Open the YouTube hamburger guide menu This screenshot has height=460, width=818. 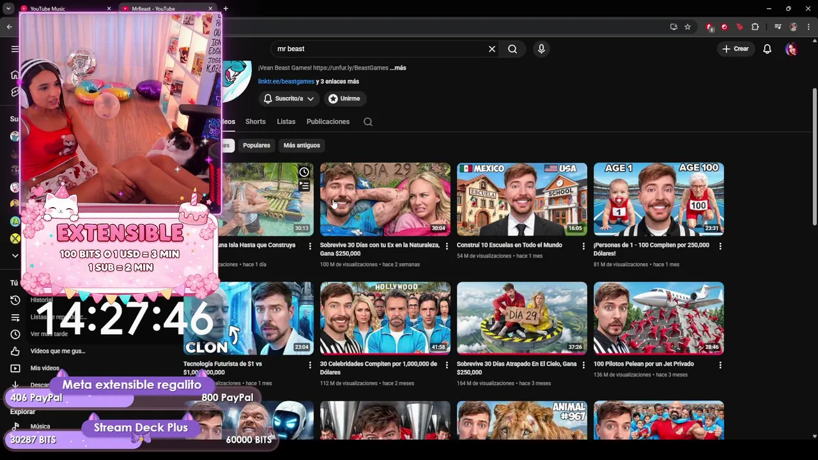click(15, 49)
